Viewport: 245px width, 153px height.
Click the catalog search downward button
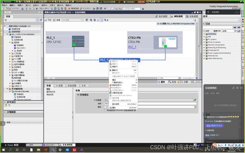click(x=235, y=27)
